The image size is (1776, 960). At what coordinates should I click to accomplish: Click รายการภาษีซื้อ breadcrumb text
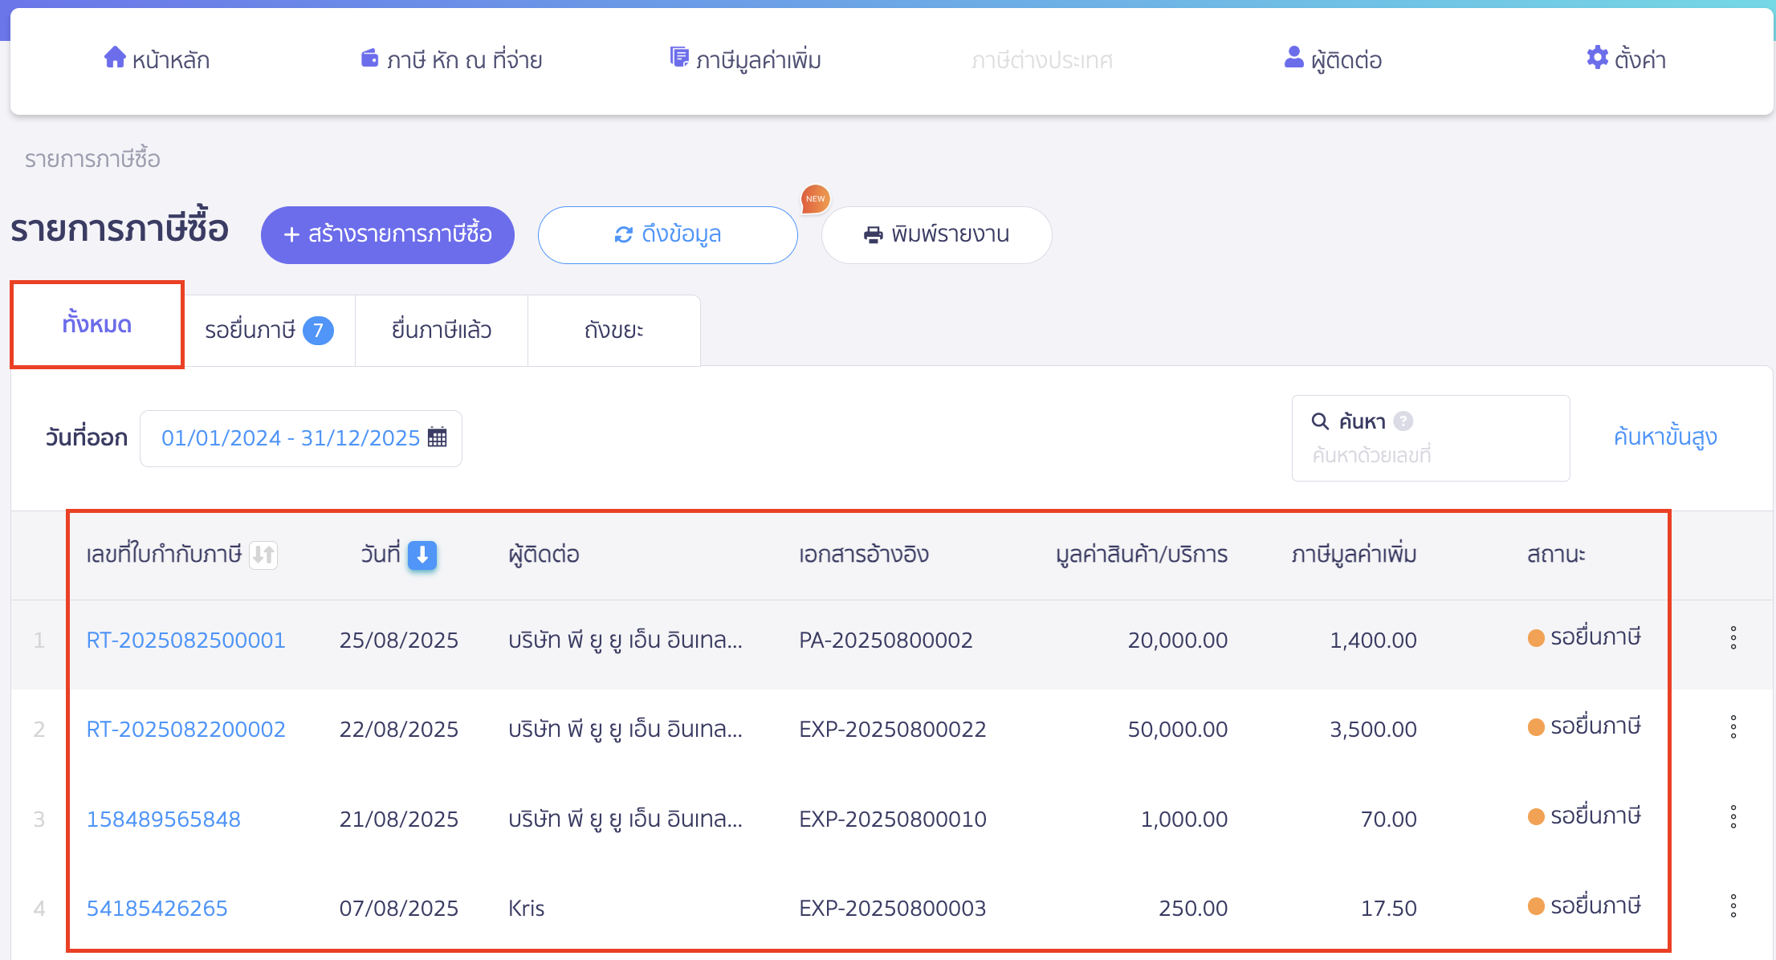click(x=92, y=159)
